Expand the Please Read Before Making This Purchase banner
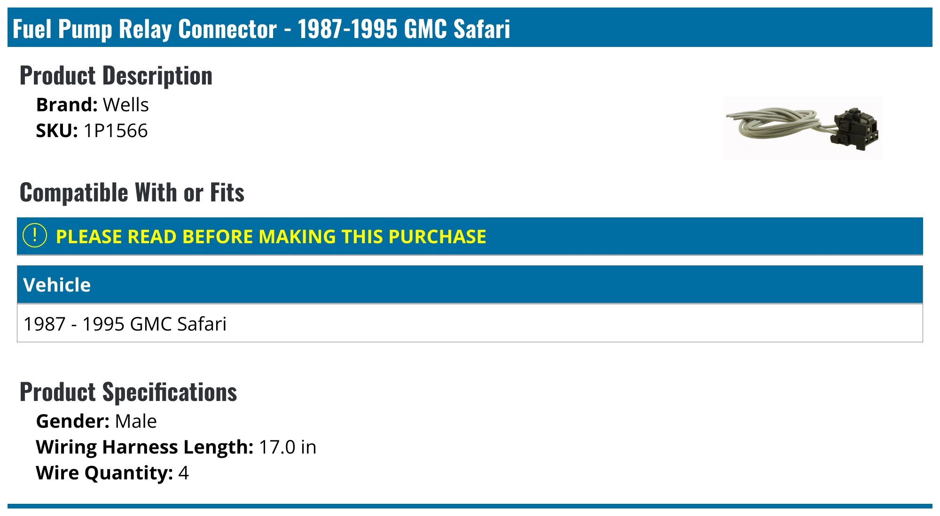Screen dimensions: 940x516 (470, 236)
